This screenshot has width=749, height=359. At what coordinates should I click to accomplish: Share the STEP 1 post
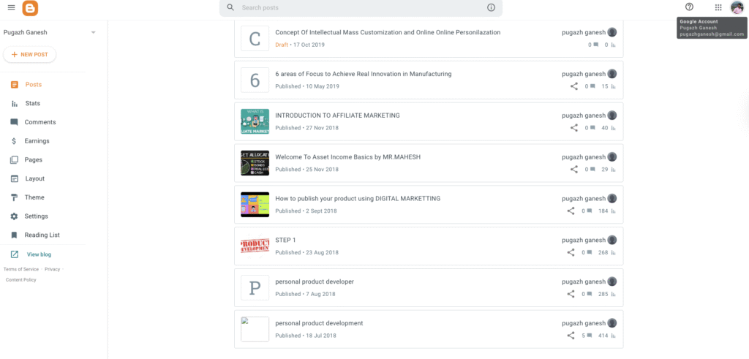[571, 252]
